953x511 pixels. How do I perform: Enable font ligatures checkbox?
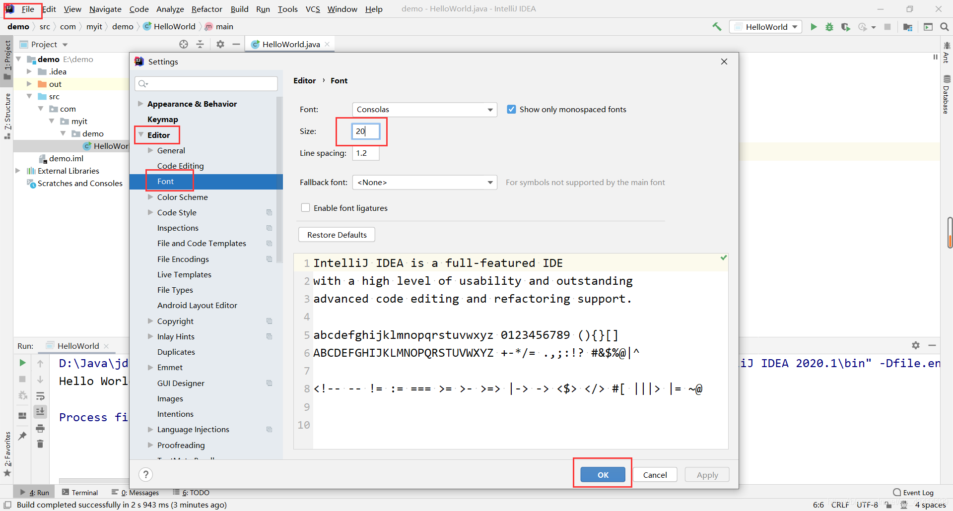(305, 208)
